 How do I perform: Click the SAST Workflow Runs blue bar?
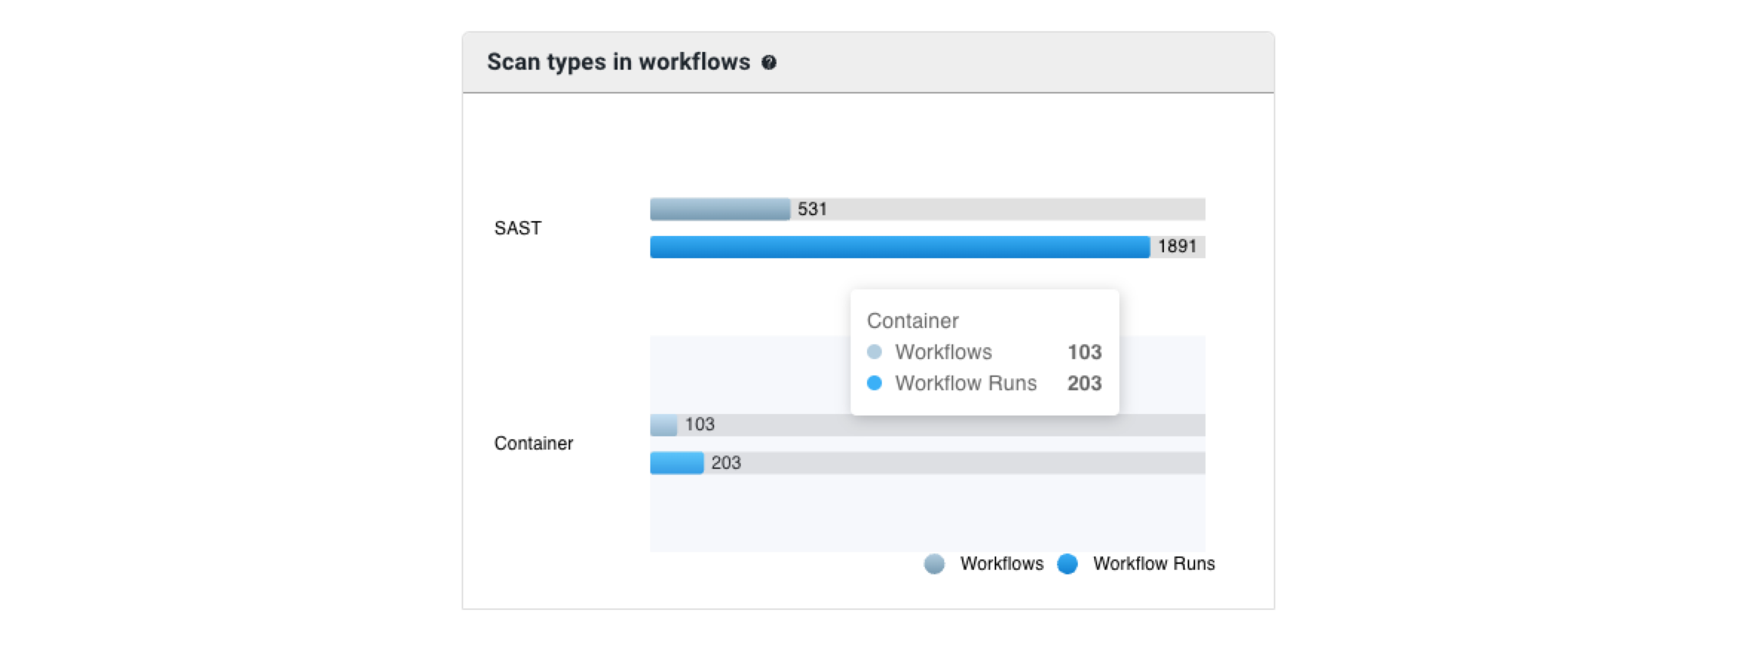(899, 247)
